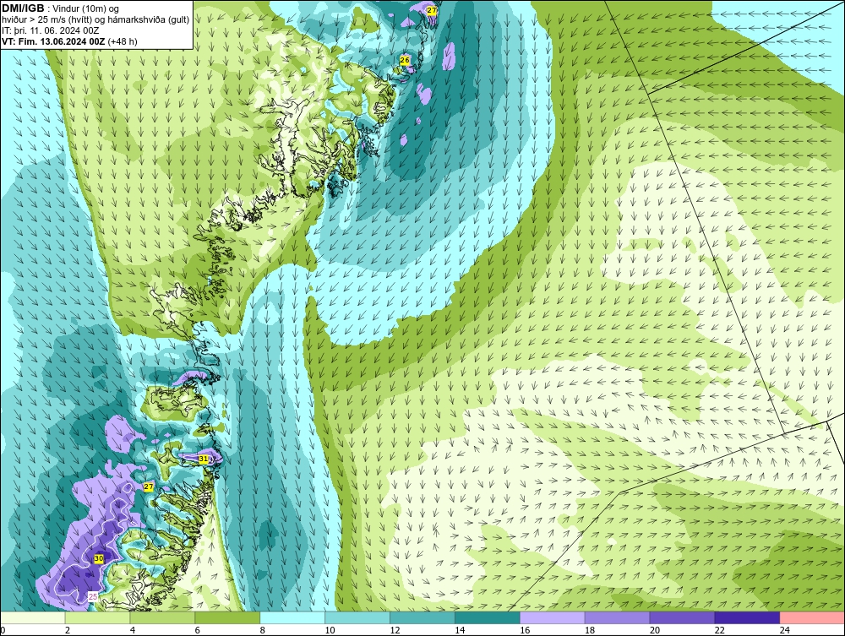Click the legend scale value 22
This screenshot has width=845, height=636.
(720, 630)
